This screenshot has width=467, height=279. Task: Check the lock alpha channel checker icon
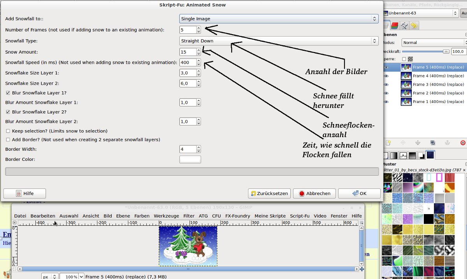(x=410, y=59)
